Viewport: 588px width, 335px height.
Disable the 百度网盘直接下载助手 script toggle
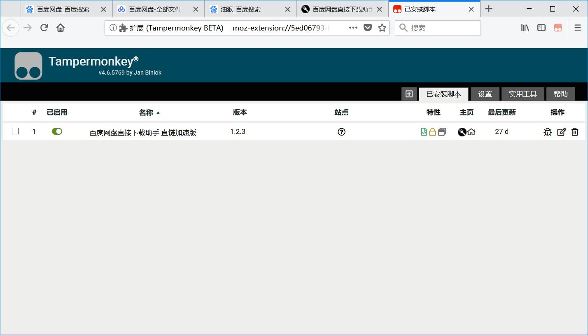[x=57, y=131]
